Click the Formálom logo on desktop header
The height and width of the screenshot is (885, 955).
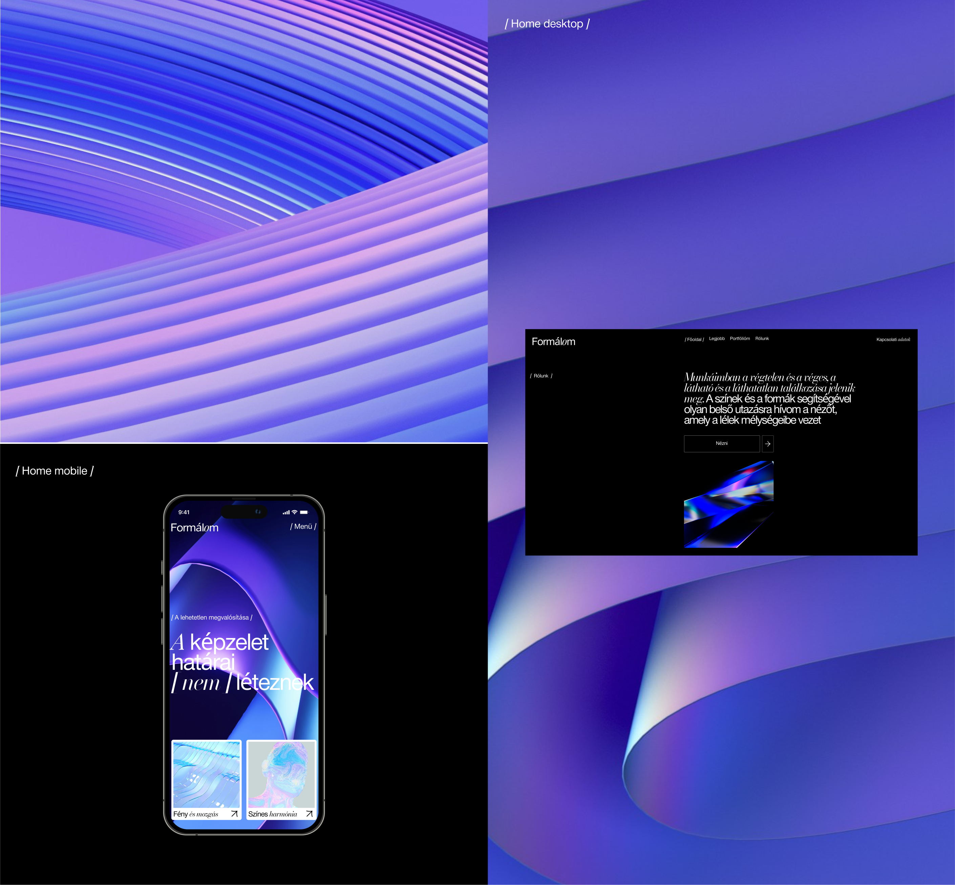point(553,342)
